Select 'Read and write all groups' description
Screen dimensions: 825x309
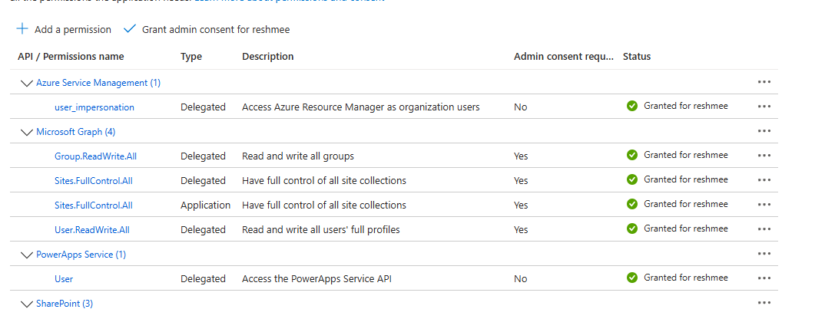(298, 156)
